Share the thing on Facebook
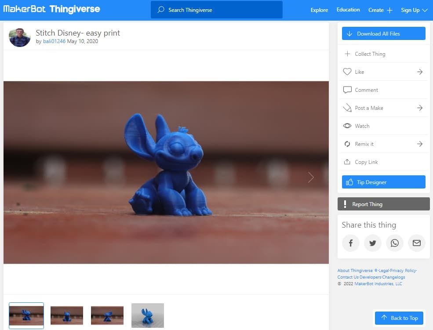 click(350, 243)
